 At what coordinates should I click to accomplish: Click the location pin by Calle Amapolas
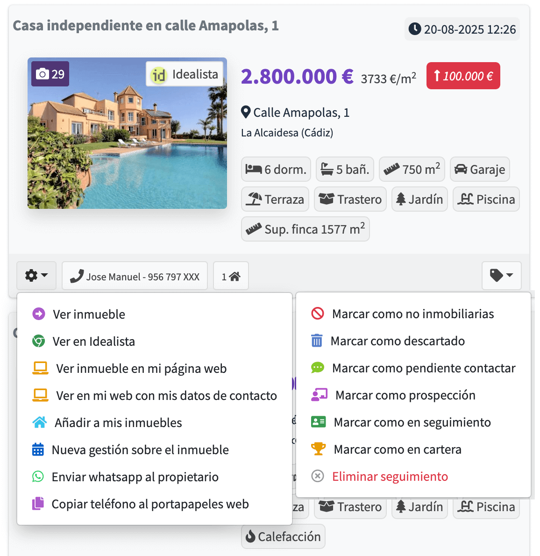tap(246, 113)
